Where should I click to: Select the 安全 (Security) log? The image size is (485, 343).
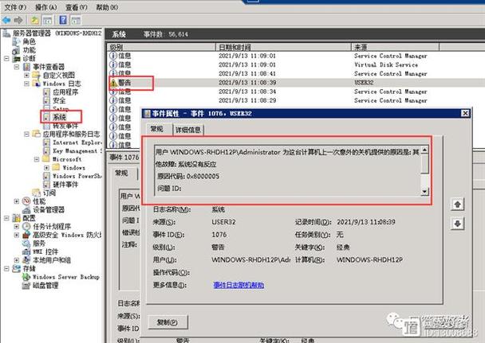[x=58, y=100]
